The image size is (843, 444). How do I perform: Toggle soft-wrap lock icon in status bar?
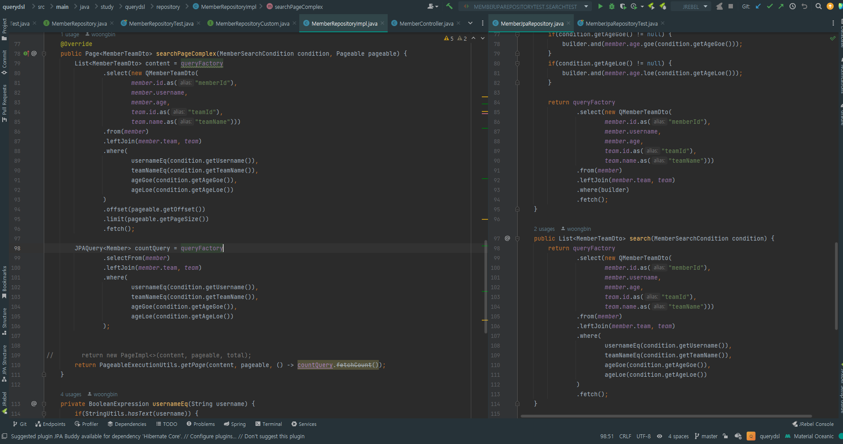click(725, 436)
